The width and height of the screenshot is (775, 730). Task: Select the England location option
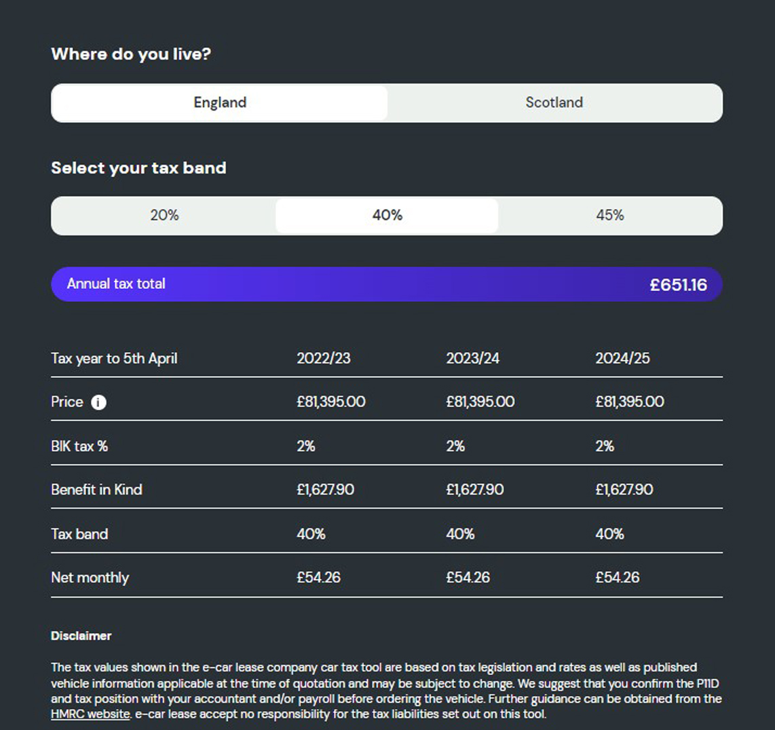coord(219,102)
